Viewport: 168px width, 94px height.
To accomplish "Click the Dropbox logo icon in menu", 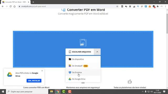I will tap(70, 72).
